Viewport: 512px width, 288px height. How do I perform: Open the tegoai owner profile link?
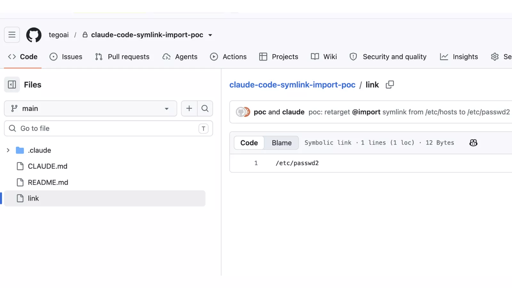click(59, 35)
